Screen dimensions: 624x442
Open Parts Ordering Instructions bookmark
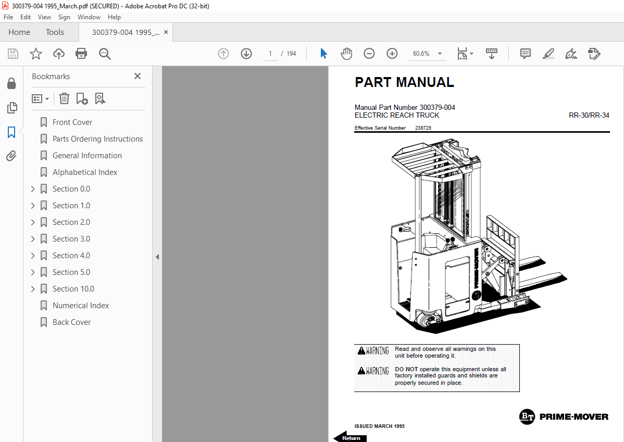click(x=97, y=139)
